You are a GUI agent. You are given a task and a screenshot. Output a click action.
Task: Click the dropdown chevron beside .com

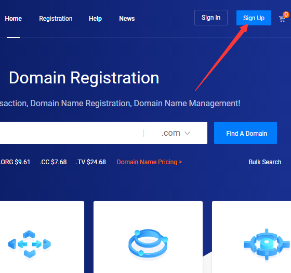(187, 133)
